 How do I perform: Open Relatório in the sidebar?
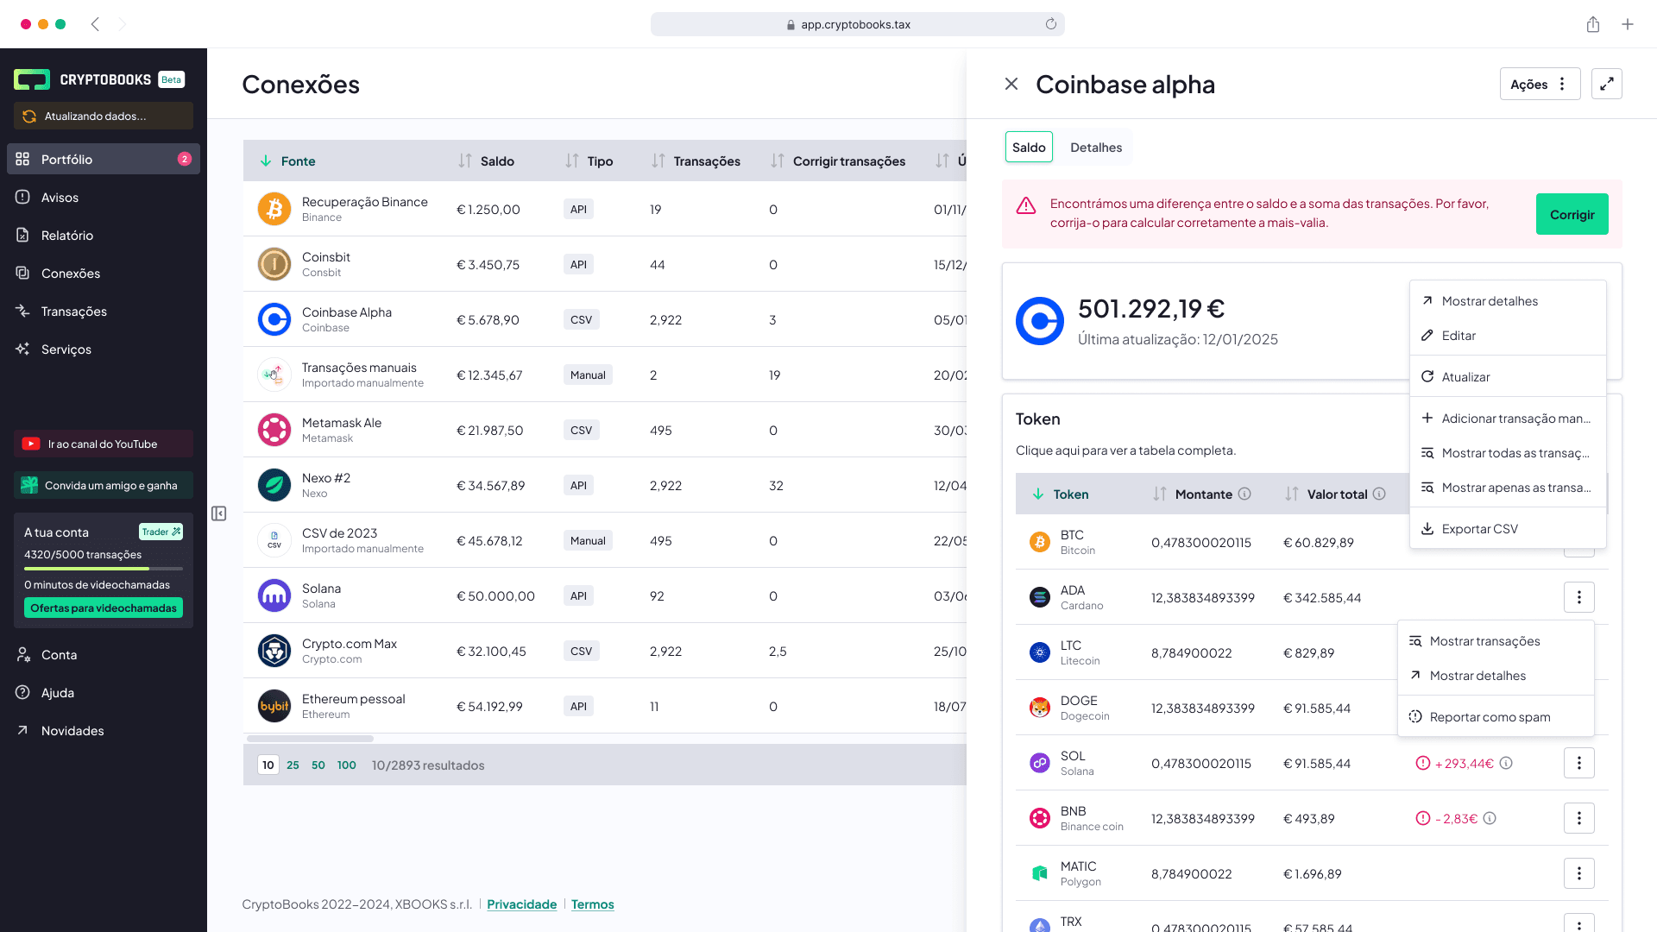coord(104,235)
